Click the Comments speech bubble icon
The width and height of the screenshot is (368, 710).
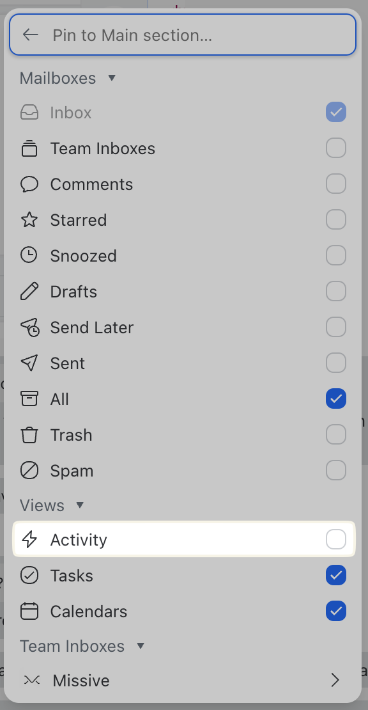point(29,184)
